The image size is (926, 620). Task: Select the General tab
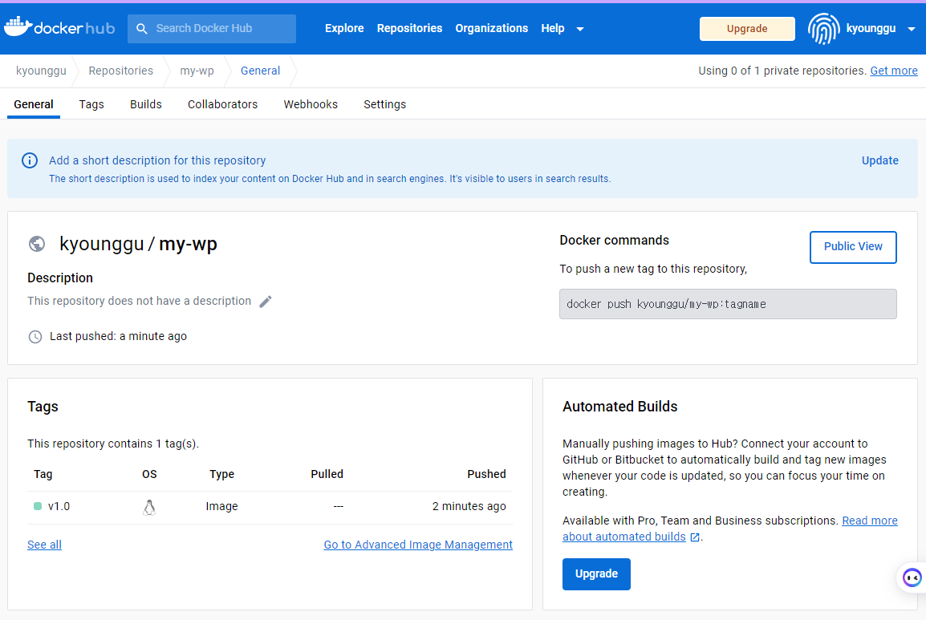click(x=34, y=104)
